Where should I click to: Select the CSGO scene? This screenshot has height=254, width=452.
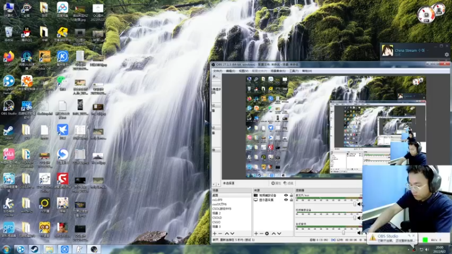pyautogui.click(x=232, y=222)
